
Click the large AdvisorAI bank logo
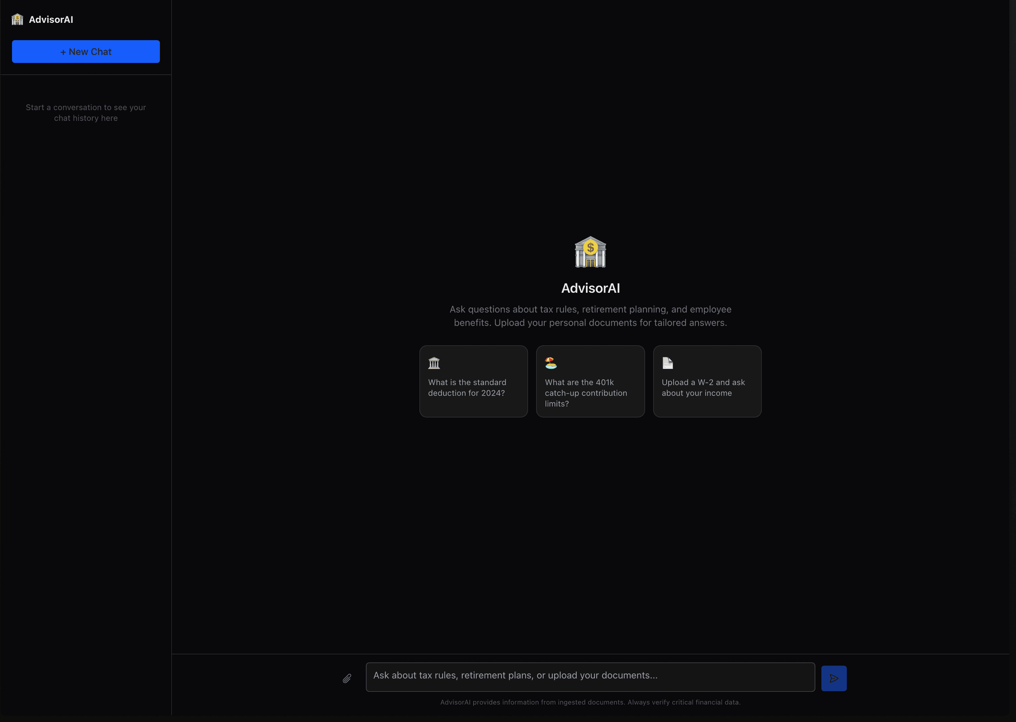(590, 252)
